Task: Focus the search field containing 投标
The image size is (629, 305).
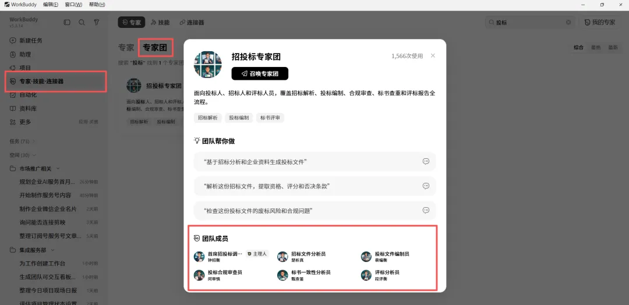Action: [530, 23]
